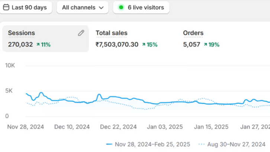Click the green live visitors status dot
This screenshot has width=270, height=152.
coord(121,7)
